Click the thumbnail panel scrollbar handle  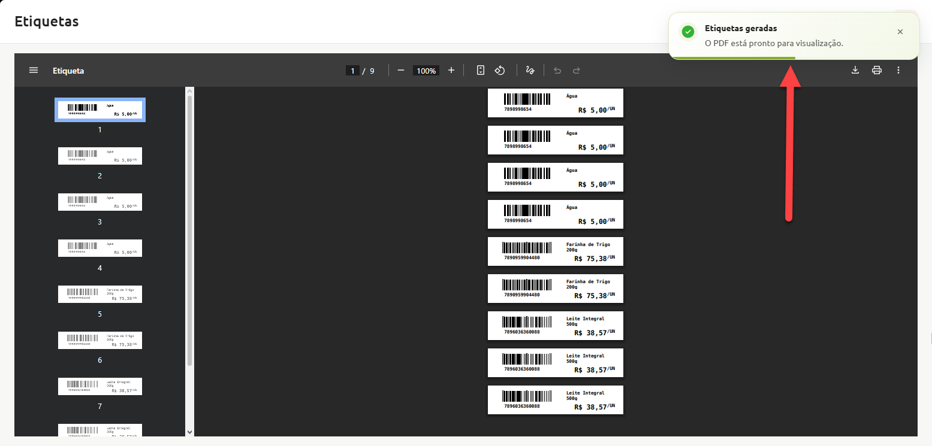pyautogui.click(x=190, y=230)
